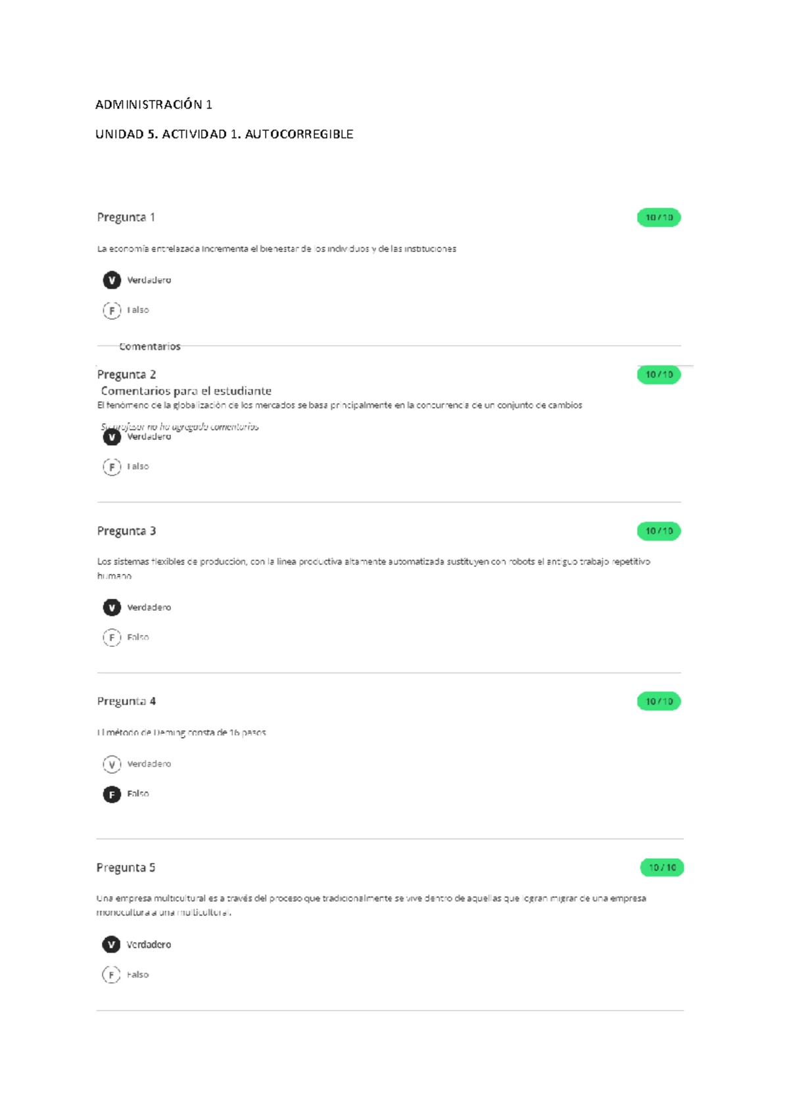
Task: Click the 10/10 score badge of Pregunta 5
Action: 662,868
